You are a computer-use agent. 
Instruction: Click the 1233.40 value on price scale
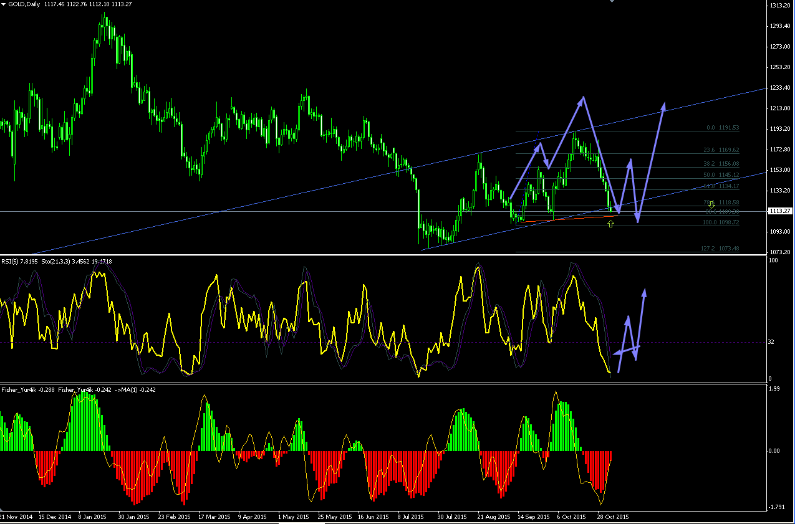point(781,88)
